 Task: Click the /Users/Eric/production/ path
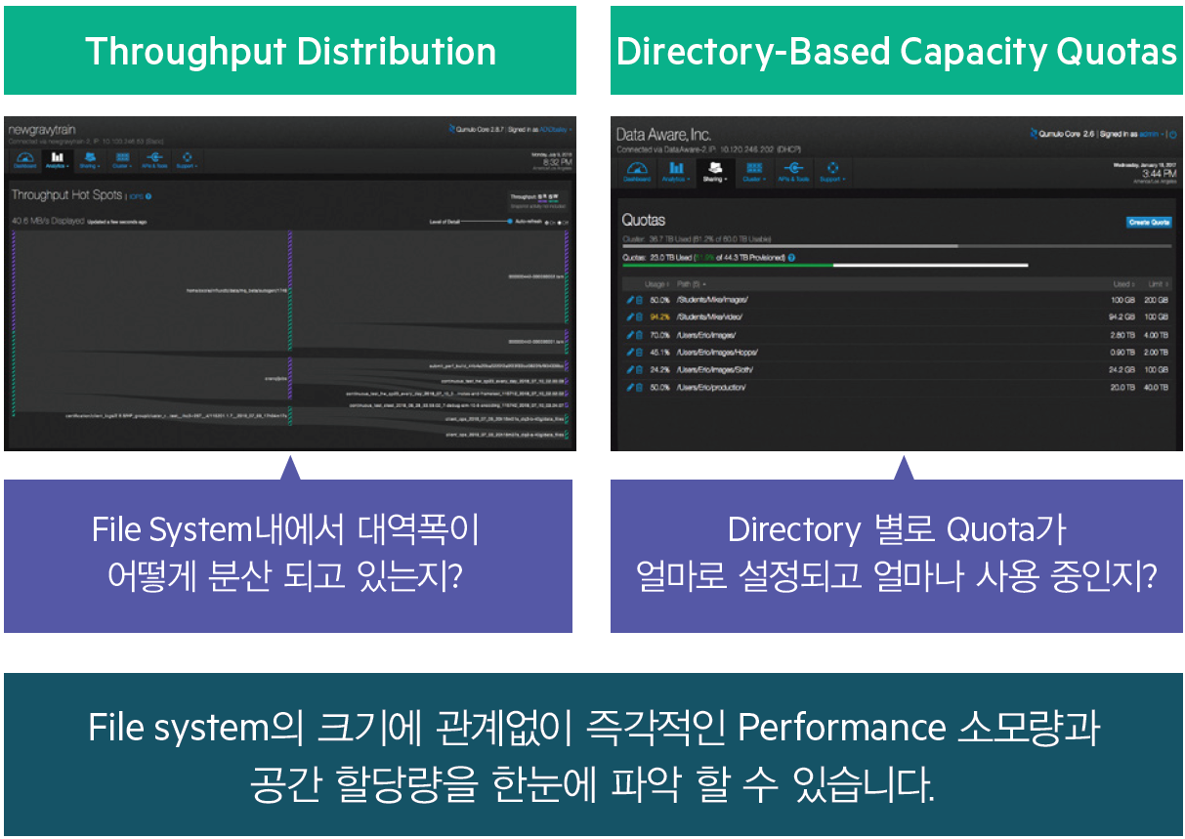pos(710,388)
